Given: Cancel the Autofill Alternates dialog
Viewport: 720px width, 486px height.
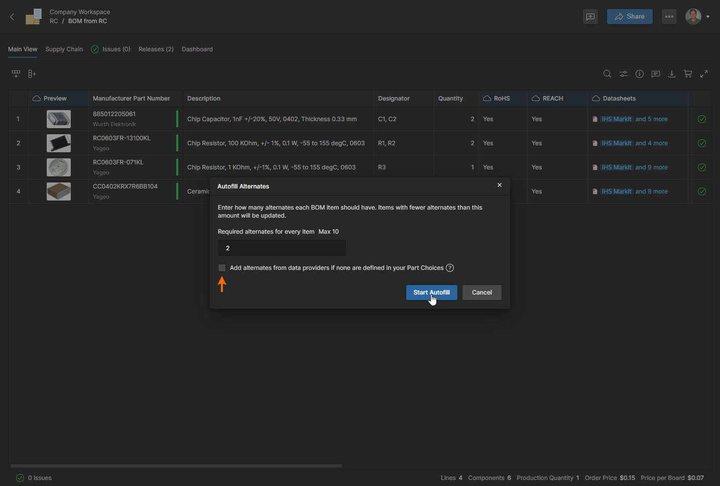Looking at the screenshot, I should tap(482, 293).
